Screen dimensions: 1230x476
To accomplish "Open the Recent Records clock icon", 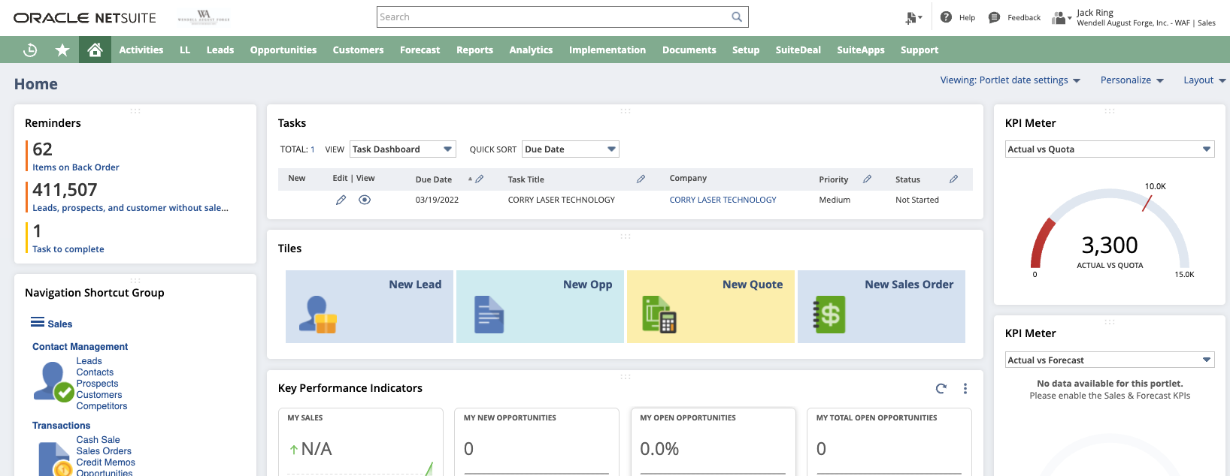I will tap(30, 50).
